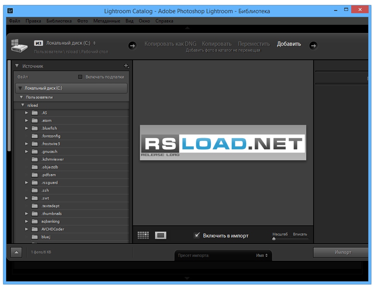Expand the AVCHDCoder folder
Screen dimensions: 376x291
(27, 229)
